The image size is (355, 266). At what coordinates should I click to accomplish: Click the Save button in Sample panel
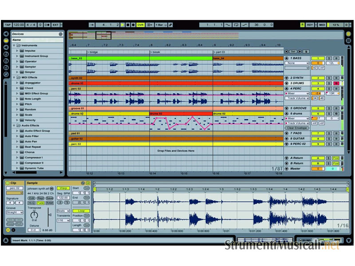[50, 198]
